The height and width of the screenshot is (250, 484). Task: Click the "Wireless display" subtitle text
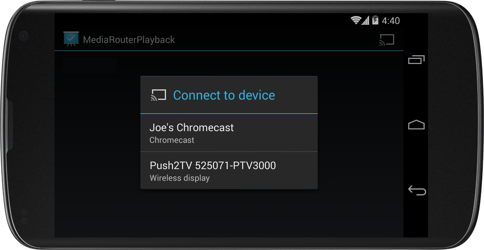click(x=179, y=178)
